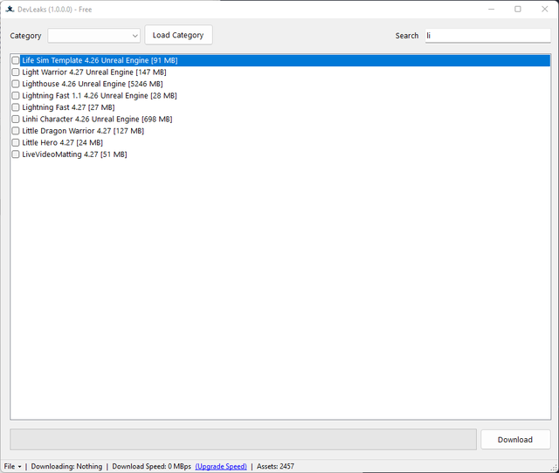Click the Search label
Screen dimensions: 559x473
point(407,36)
